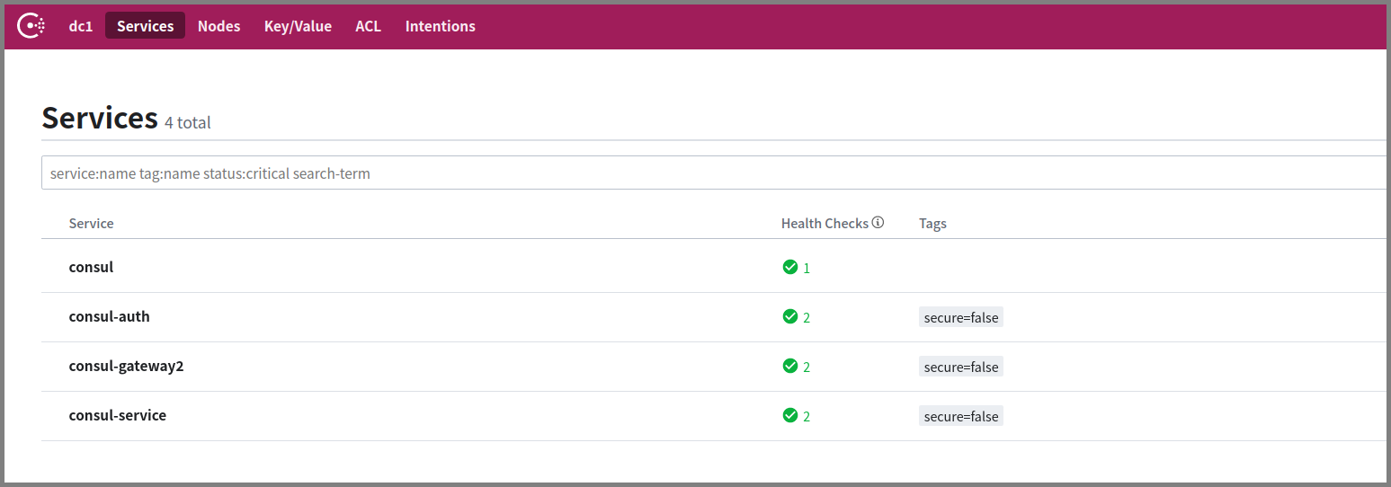1391x487 pixels.
Task: Go to the Key/Value tab
Action: click(x=298, y=26)
